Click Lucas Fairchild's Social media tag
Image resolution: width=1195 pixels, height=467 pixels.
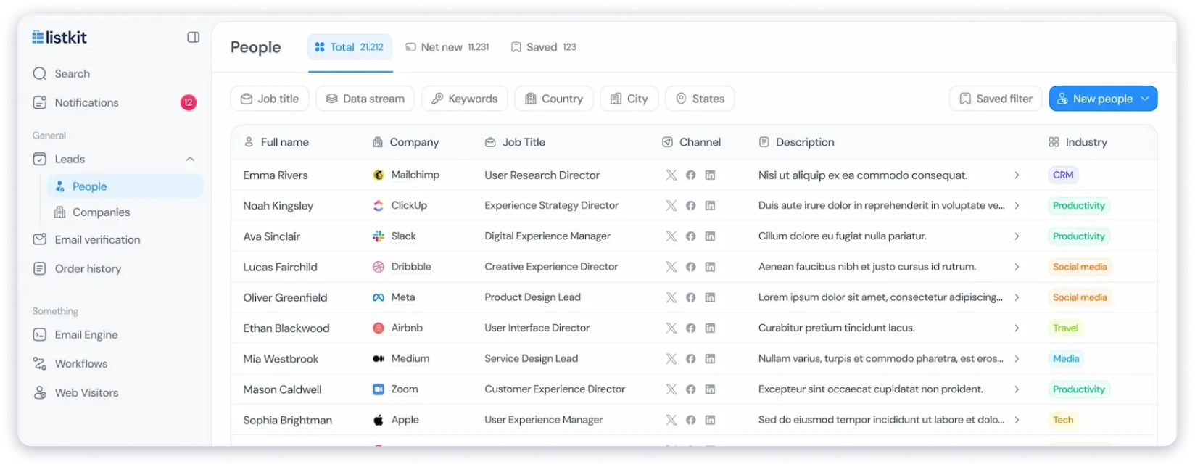[x=1080, y=267]
